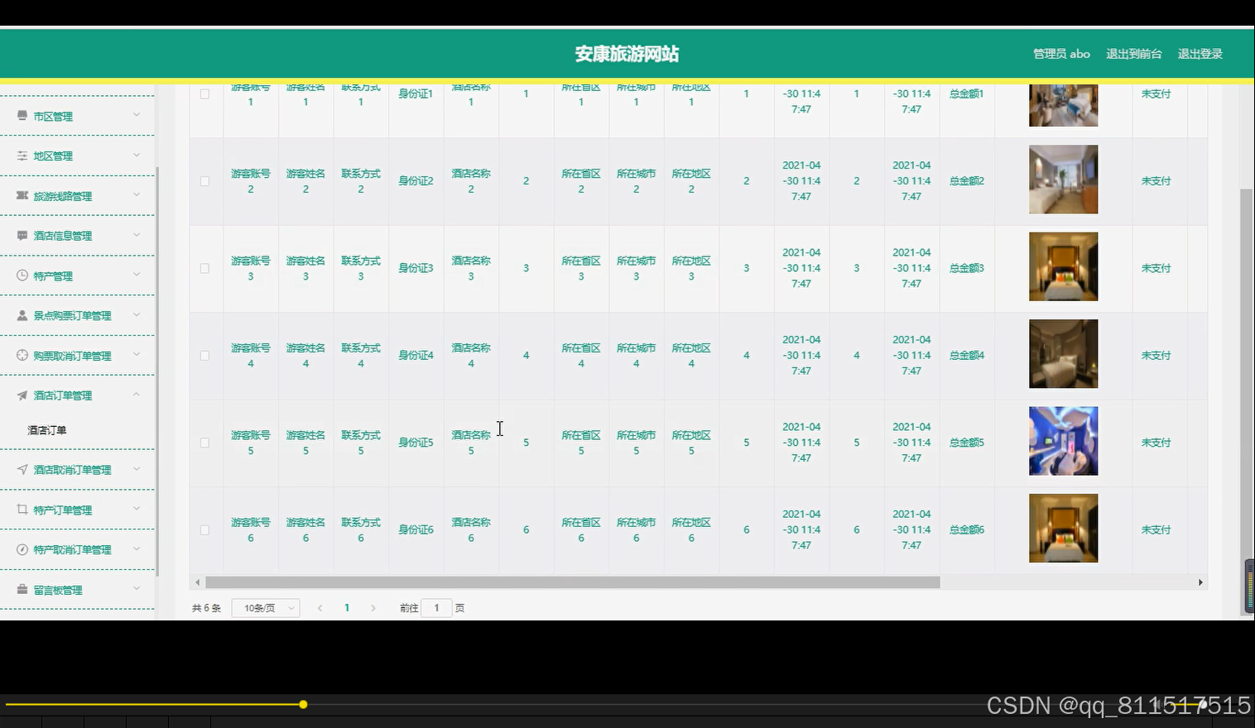The width and height of the screenshot is (1255, 728).
Task: Open hotel thumbnail in row 总金额2
Action: click(1063, 180)
